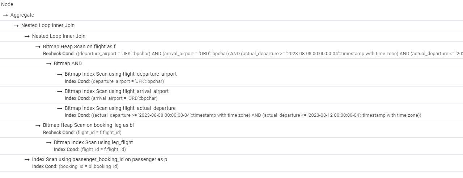Select the second, indented Nested Loop Inner Join
The height and width of the screenshot is (178, 463).
(x=59, y=36)
